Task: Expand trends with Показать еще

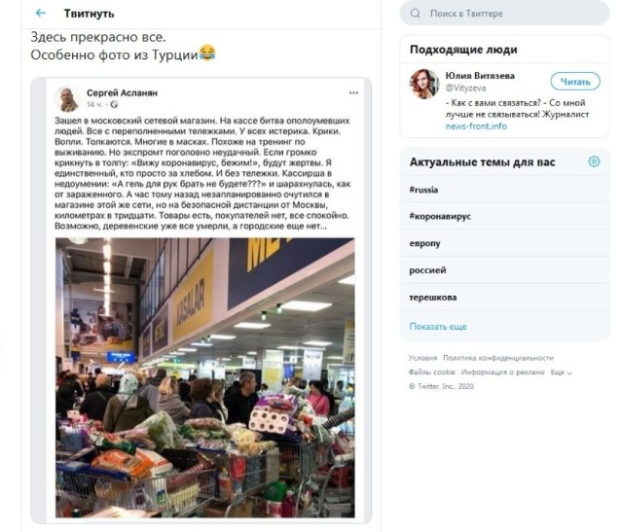Action: pos(438,327)
